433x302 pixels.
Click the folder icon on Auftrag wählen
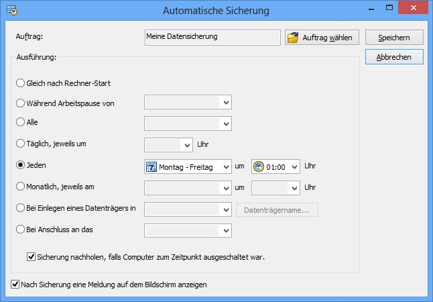pyautogui.click(x=293, y=38)
